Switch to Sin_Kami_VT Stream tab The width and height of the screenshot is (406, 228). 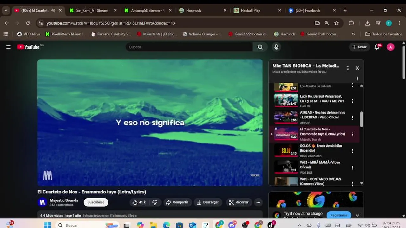[93, 10]
